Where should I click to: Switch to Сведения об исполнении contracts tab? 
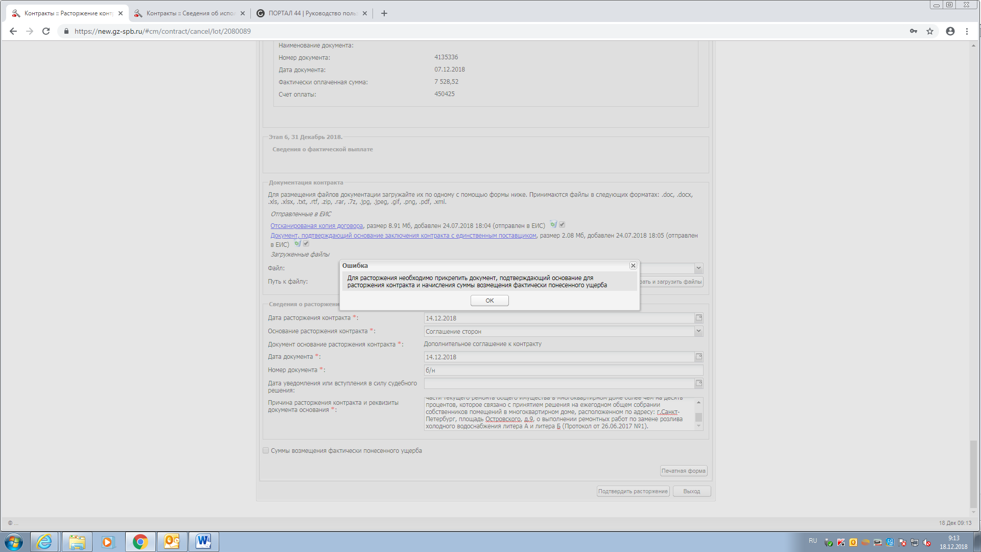(189, 13)
